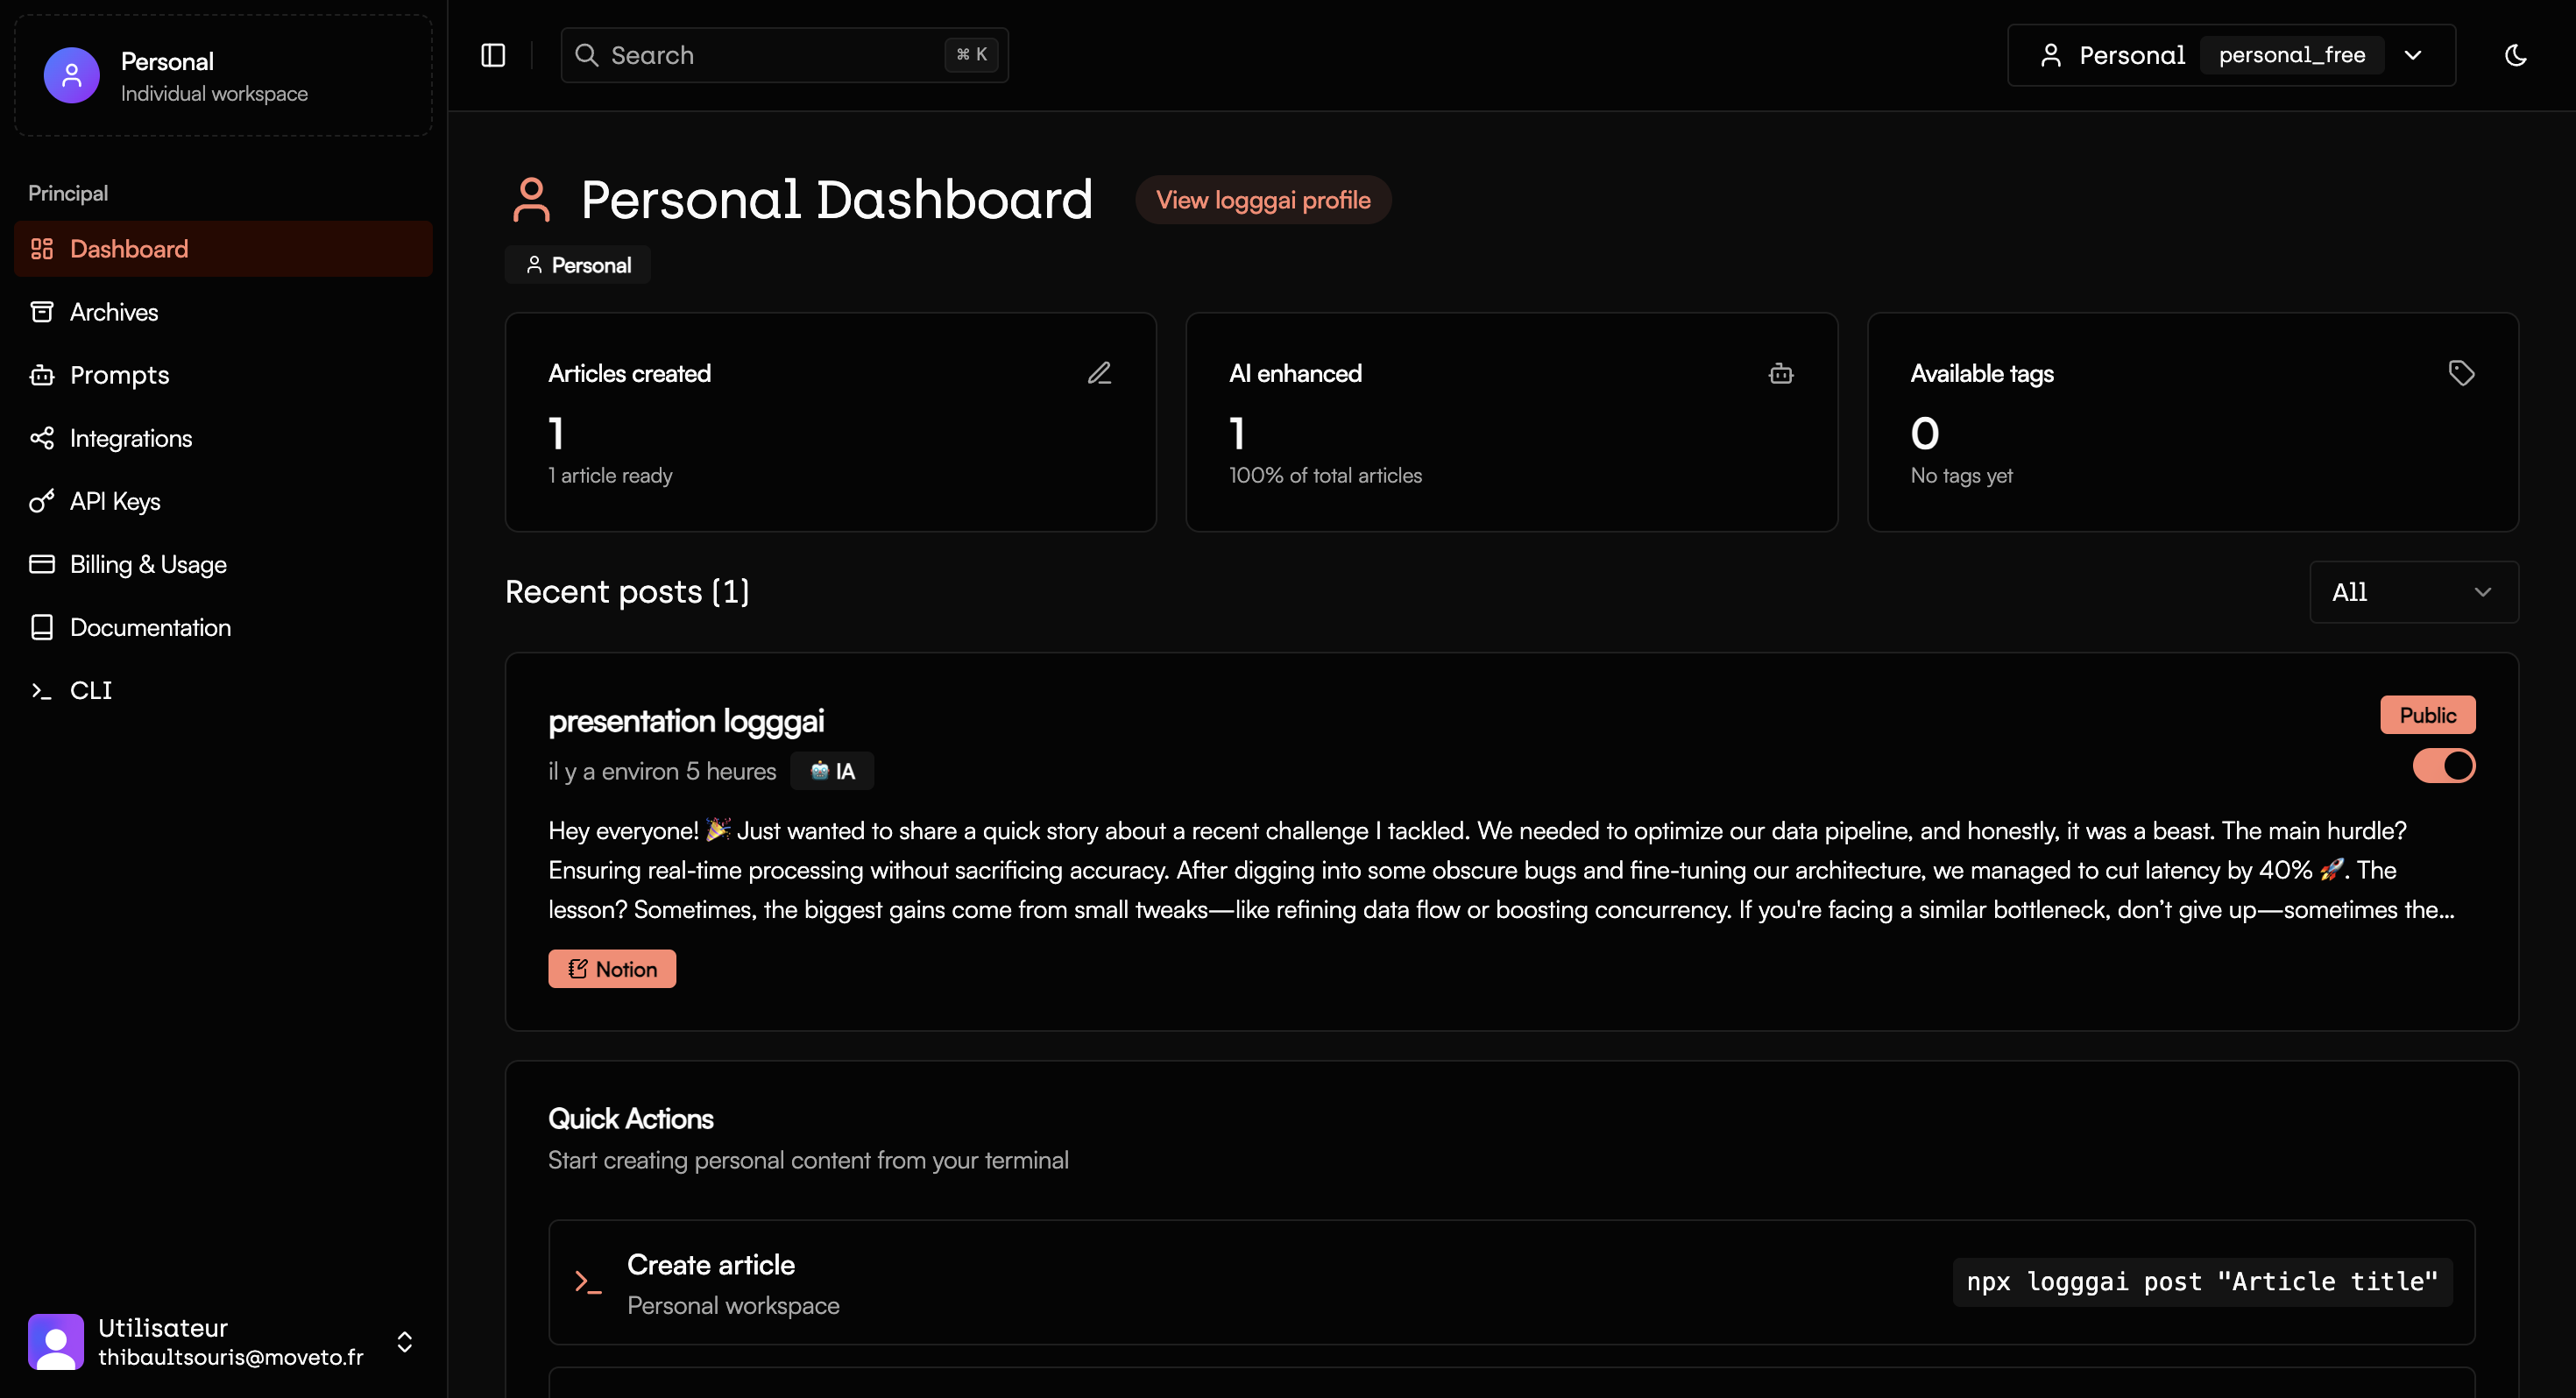Click the robot icon on AI enhanced

click(x=1781, y=373)
